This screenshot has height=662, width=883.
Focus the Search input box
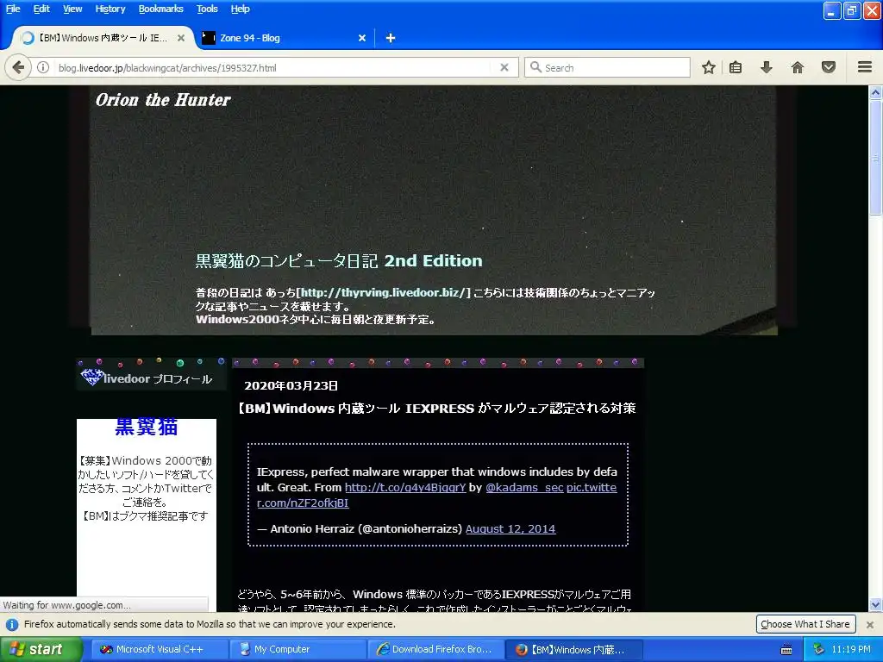click(x=607, y=67)
